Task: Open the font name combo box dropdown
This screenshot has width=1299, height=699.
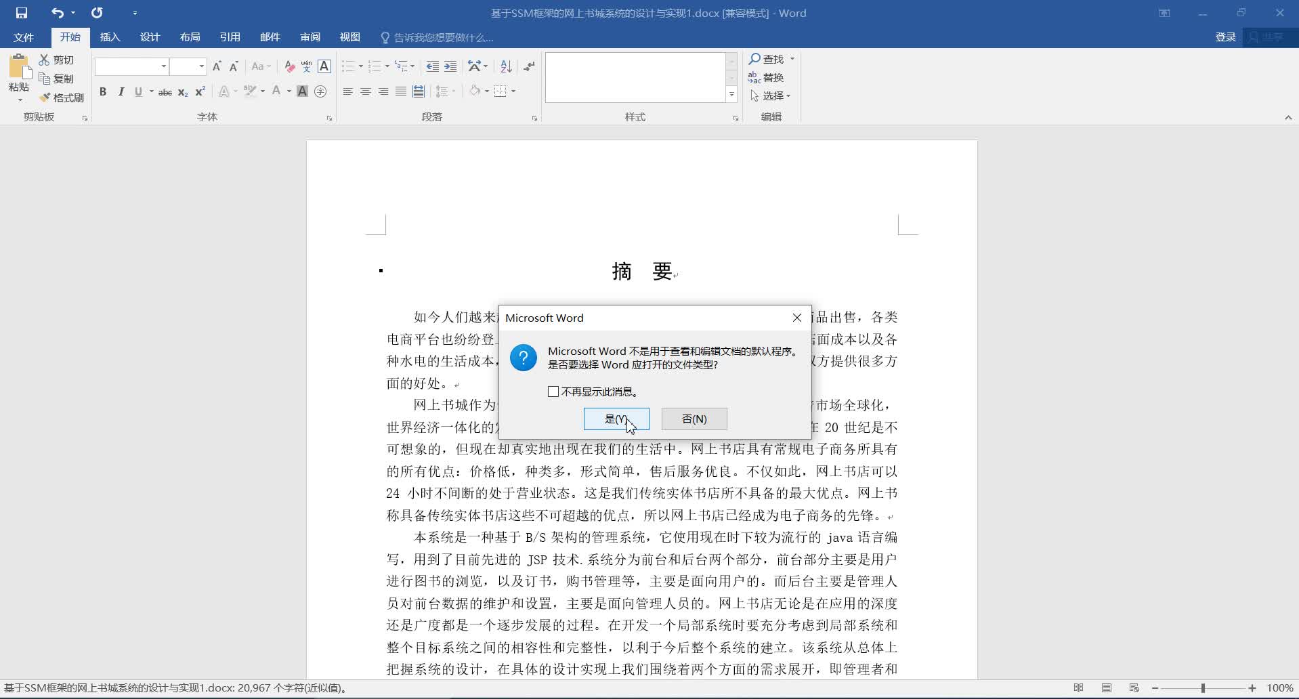Action: tap(163, 66)
